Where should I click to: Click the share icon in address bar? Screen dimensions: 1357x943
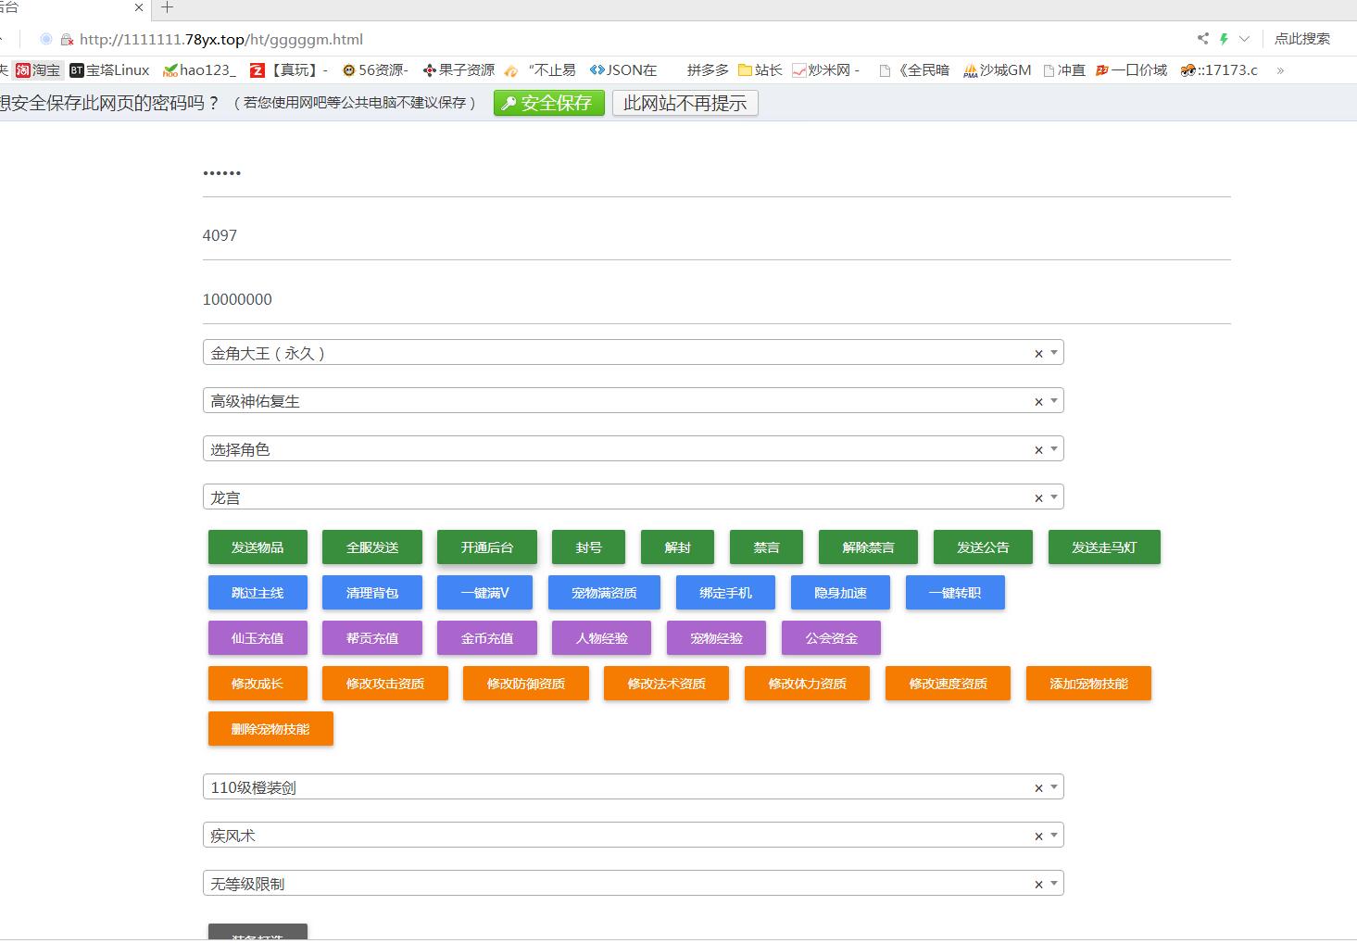click(1202, 39)
